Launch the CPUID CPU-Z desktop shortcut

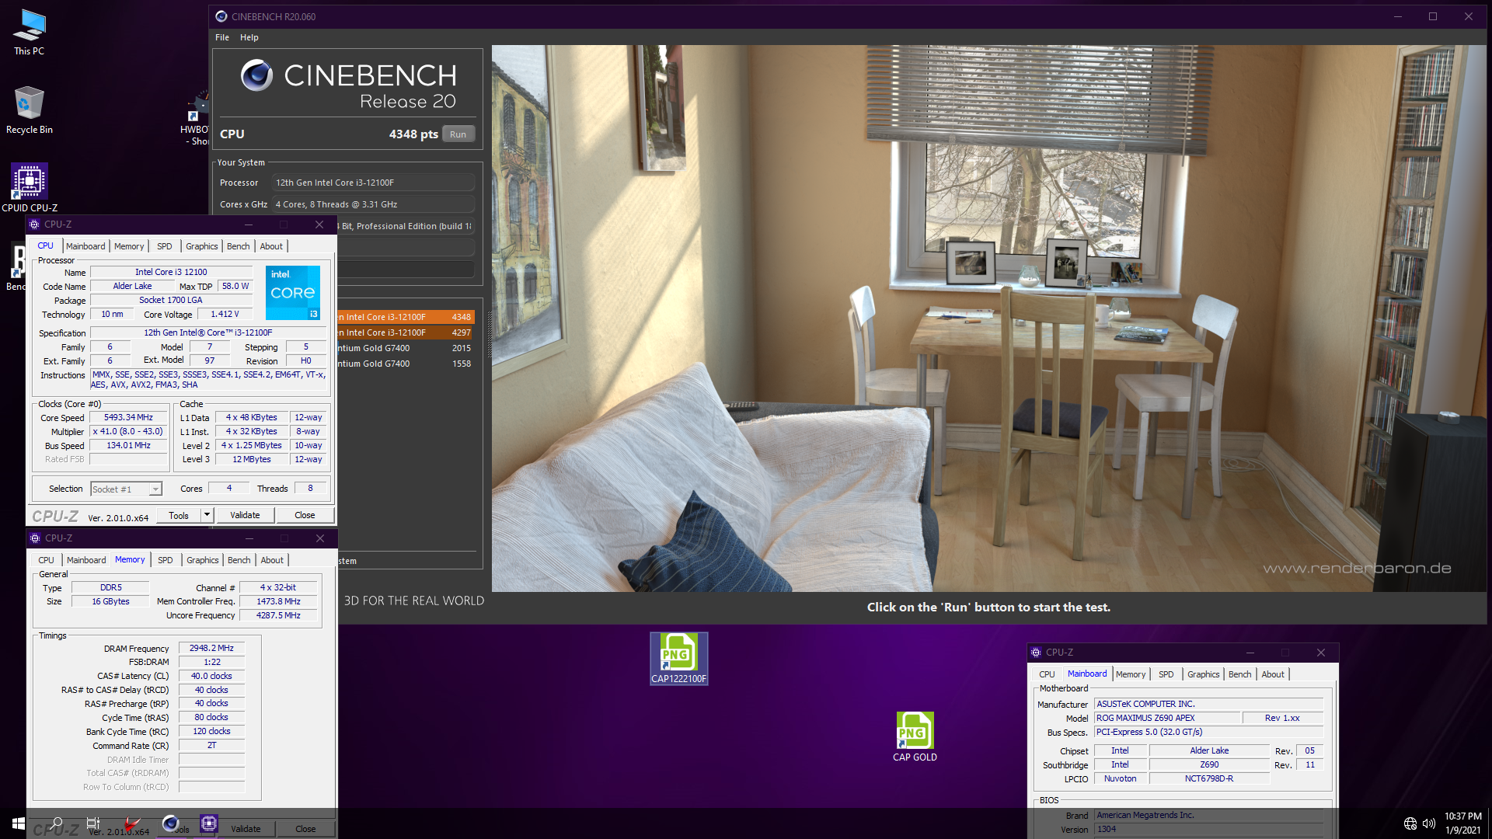coord(30,188)
